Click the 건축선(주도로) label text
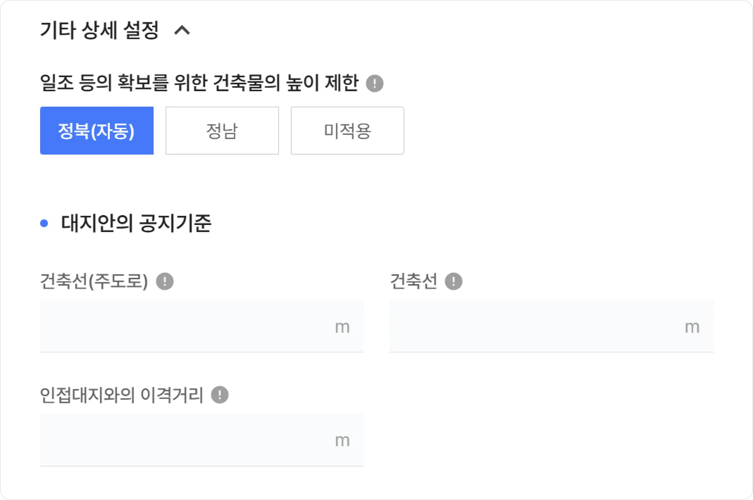Screen dimensions: 753x500 click(x=94, y=282)
